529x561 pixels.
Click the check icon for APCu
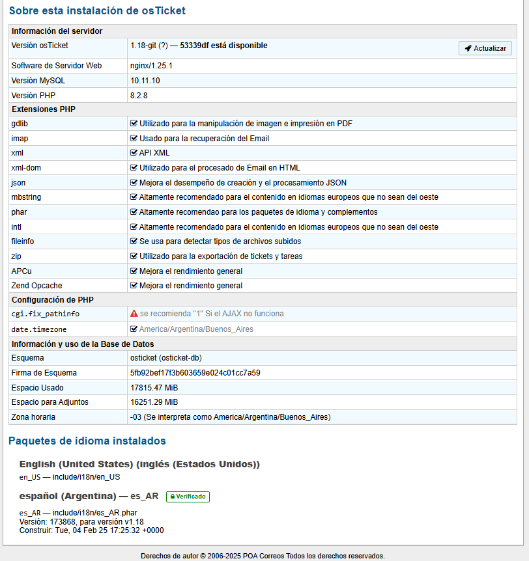coord(134,271)
